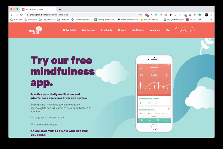The width and height of the screenshot is (223, 149).
Task: Expand the hidden bookmarks chevron
Action: pyautogui.click(x=211, y=20)
